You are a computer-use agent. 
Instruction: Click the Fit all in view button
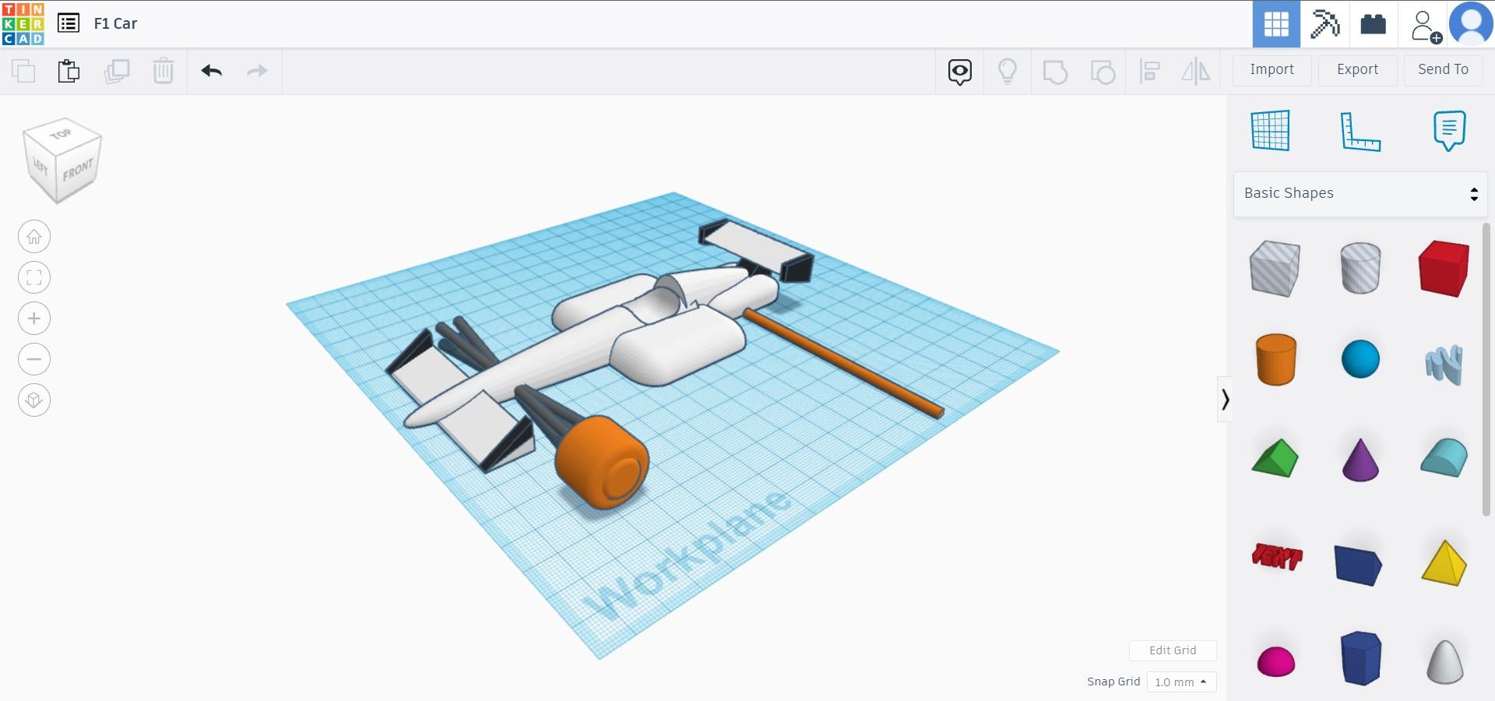point(34,278)
